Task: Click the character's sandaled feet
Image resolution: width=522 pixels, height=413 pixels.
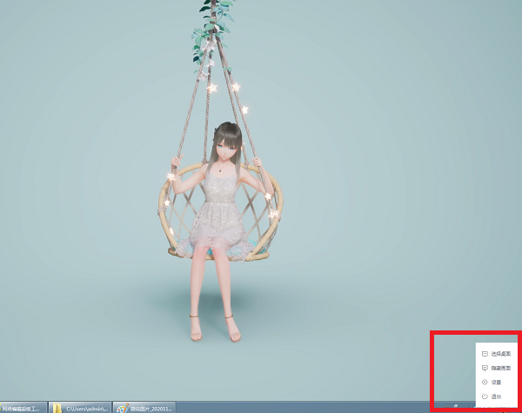Action: [212, 329]
